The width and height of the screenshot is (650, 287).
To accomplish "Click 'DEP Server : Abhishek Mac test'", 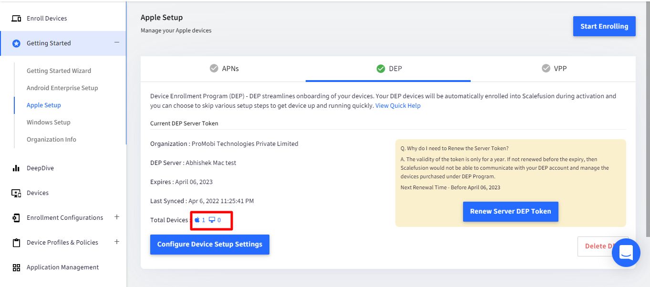I will coord(193,163).
